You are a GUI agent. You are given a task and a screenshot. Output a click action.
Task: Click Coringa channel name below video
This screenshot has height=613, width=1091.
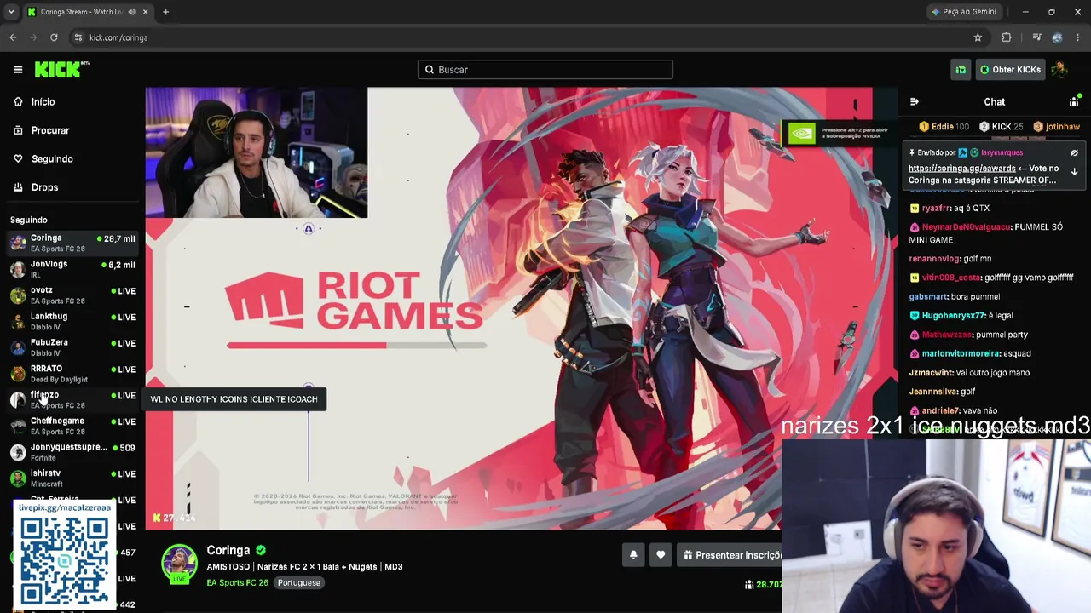[228, 551]
